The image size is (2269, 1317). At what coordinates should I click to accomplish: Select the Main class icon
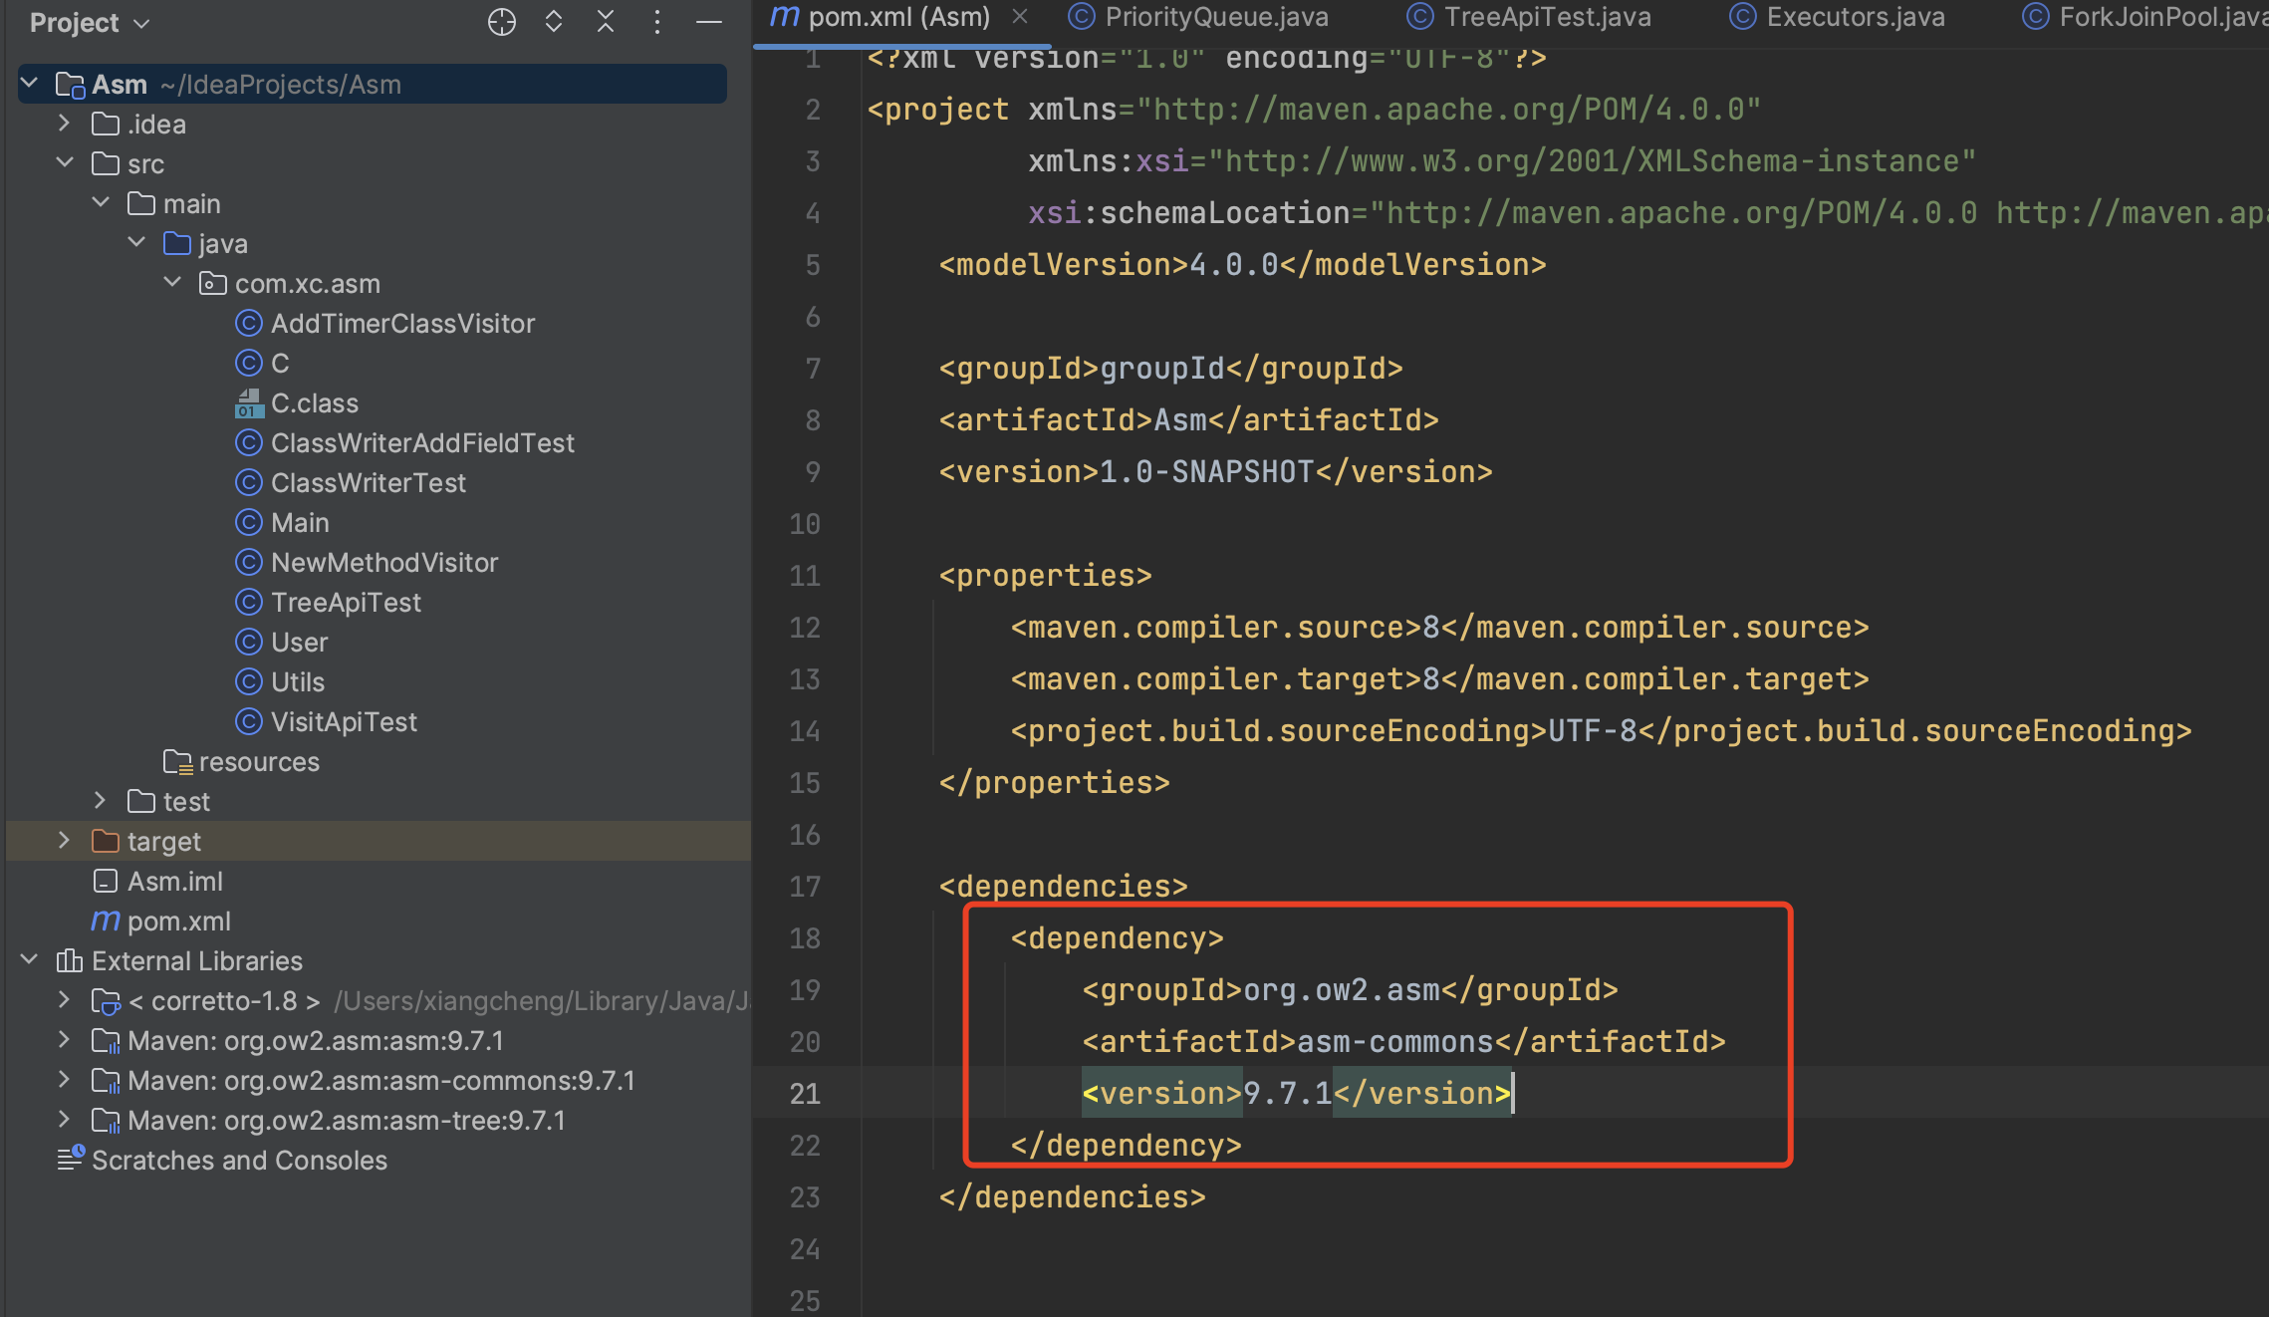tap(248, 523)
